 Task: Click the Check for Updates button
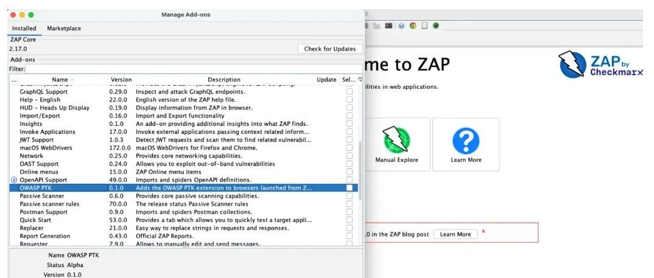coord(329,49)
